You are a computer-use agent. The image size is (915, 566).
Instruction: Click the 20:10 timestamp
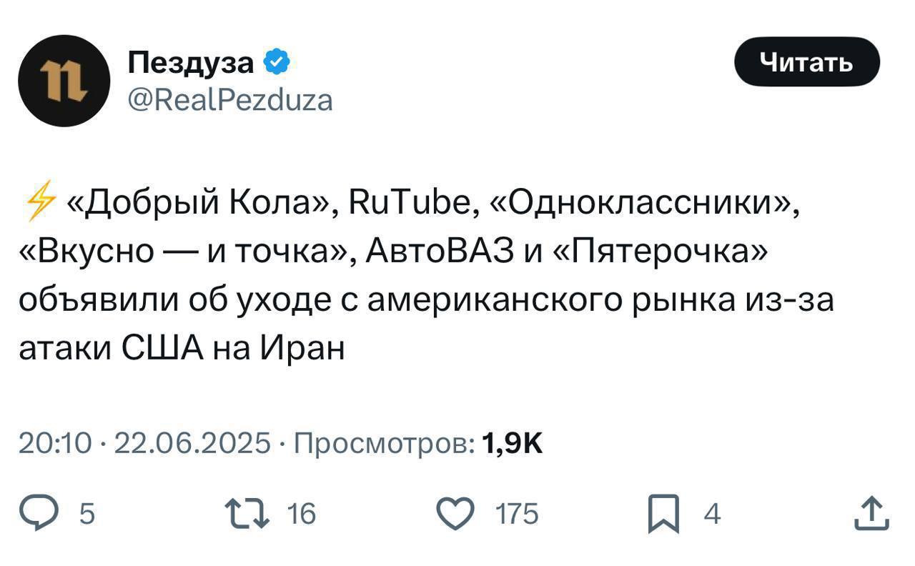(55, 444)
